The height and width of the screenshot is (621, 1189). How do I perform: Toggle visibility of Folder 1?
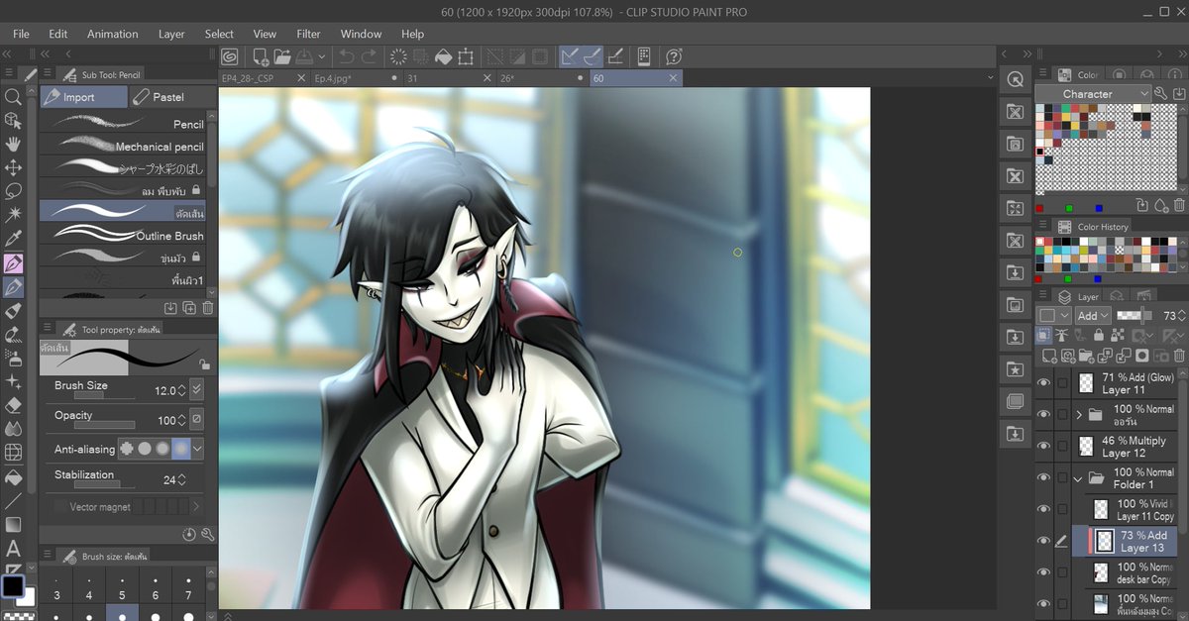[x=1043, y=477]
